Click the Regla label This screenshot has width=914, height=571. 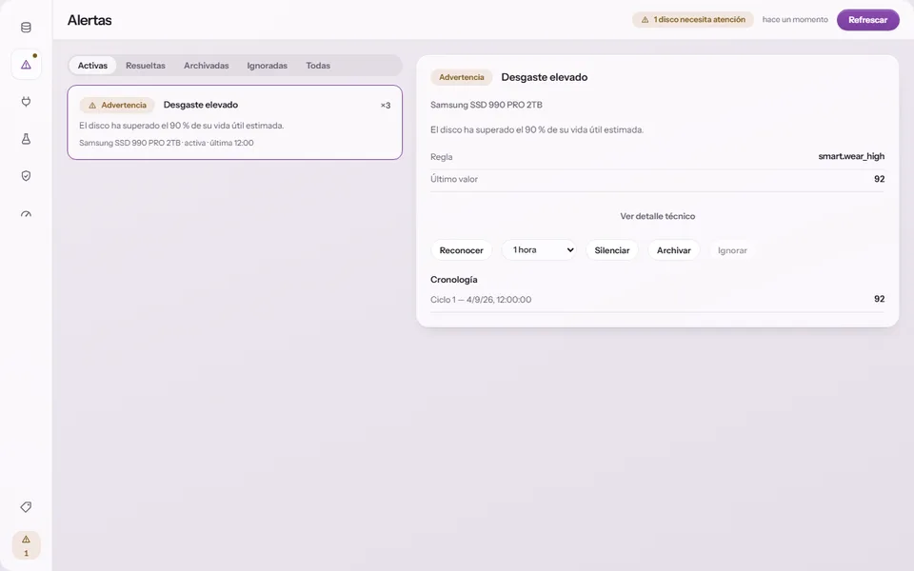tap(441, 157)
